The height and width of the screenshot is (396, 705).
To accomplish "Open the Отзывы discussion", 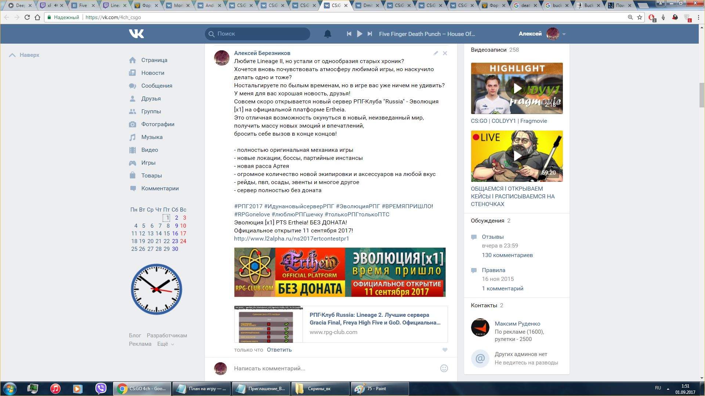I will [493, 237].
